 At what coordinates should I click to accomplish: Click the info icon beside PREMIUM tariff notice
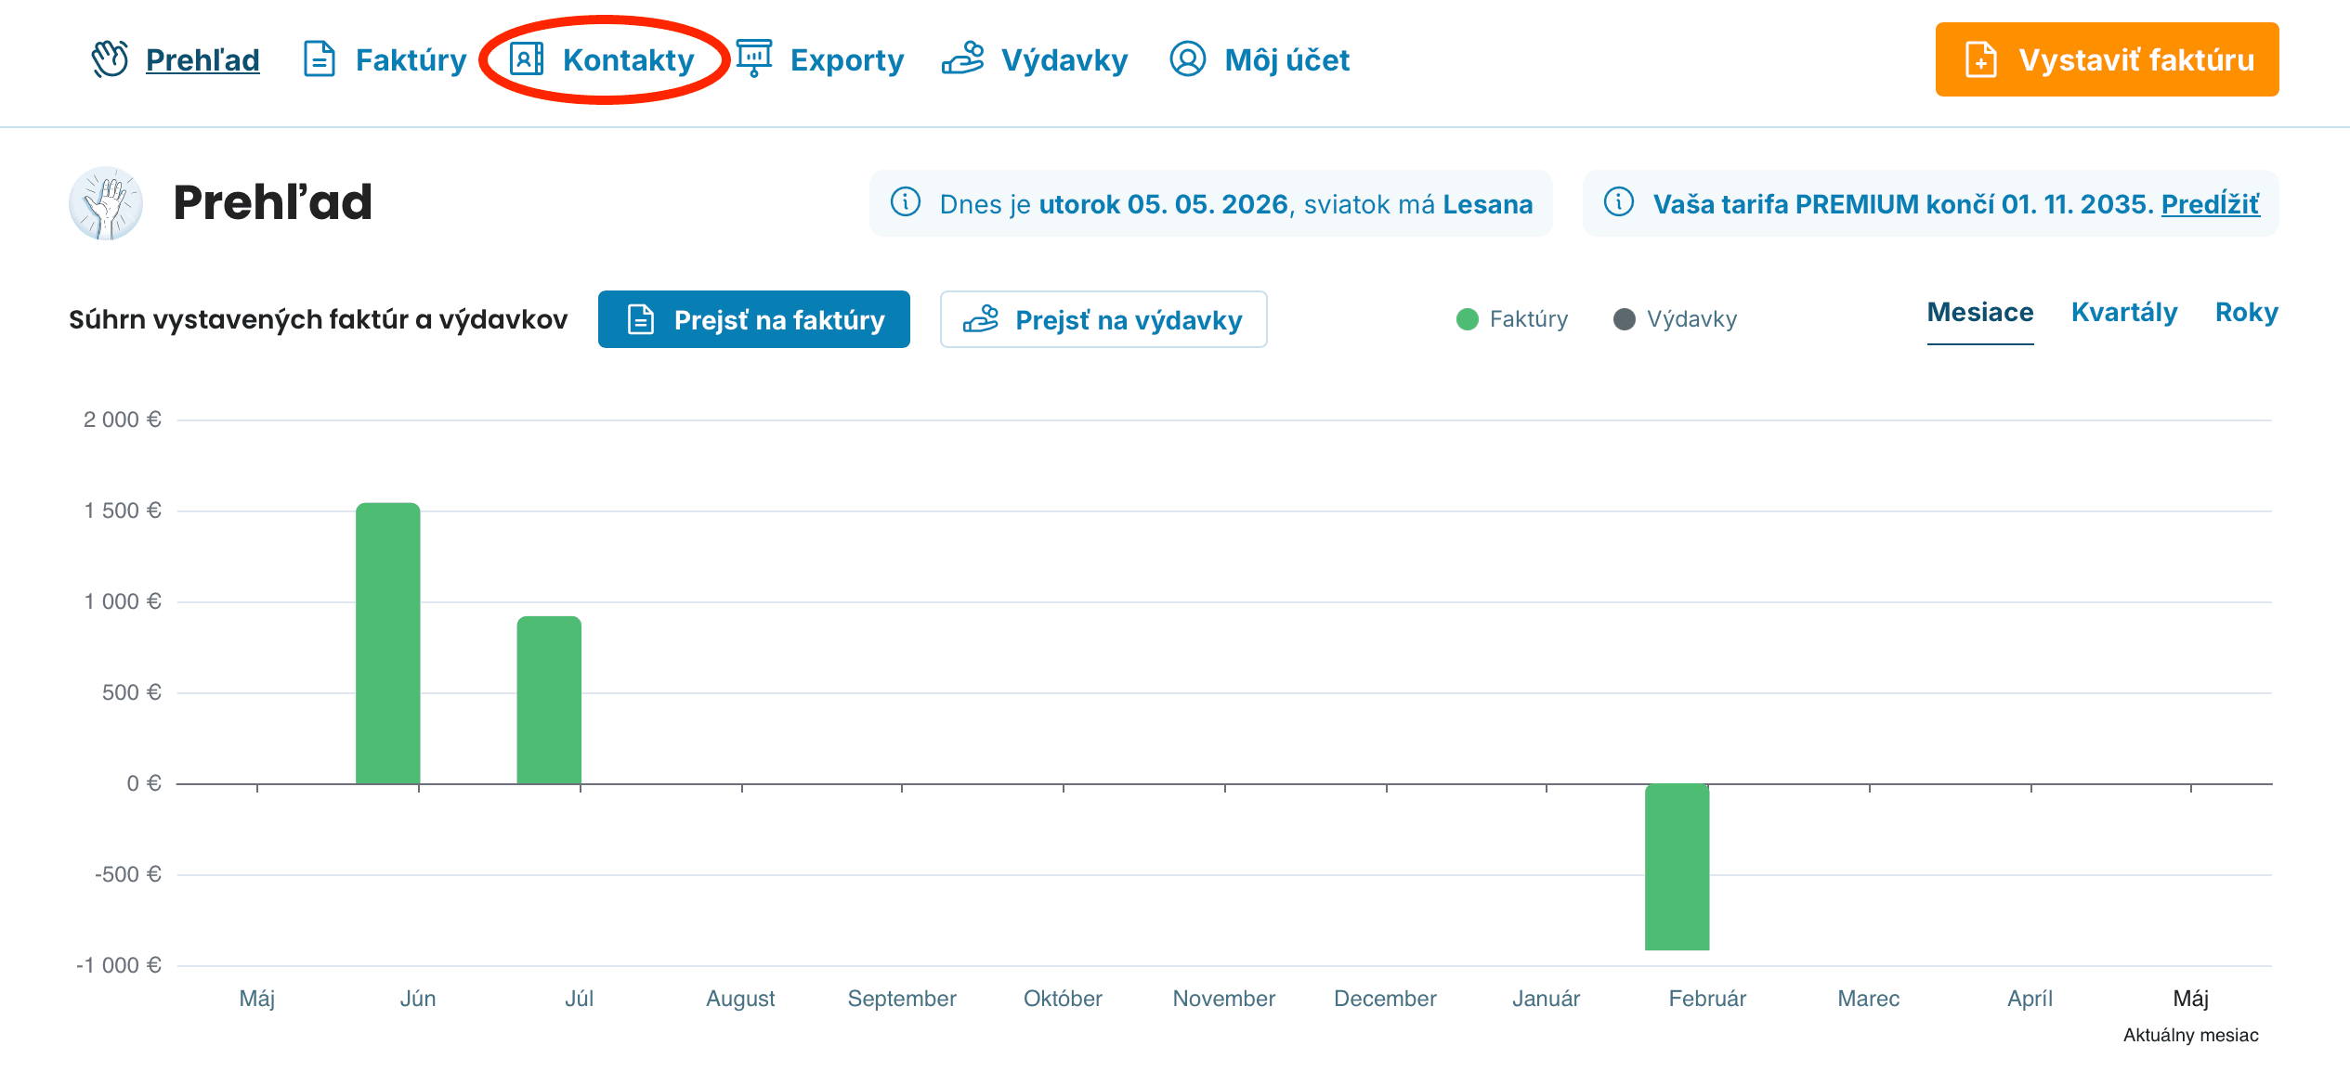[x=1619, y=202]
